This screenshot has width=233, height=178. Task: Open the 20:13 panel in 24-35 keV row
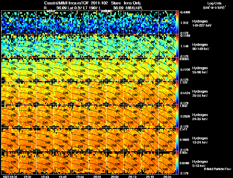coord(133,116)
